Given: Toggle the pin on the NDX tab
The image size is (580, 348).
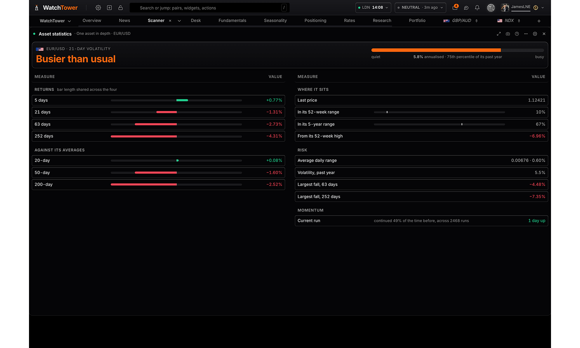Looking at the screenshot, I should [519, 21].
